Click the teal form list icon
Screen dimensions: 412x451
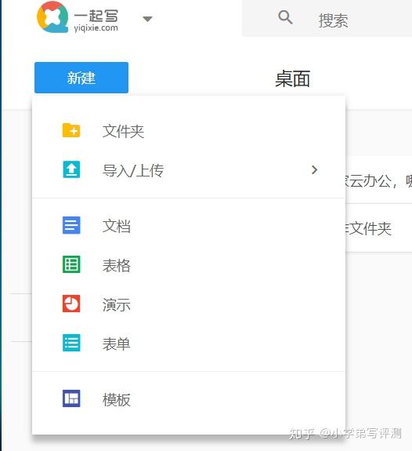pos(71,343)
